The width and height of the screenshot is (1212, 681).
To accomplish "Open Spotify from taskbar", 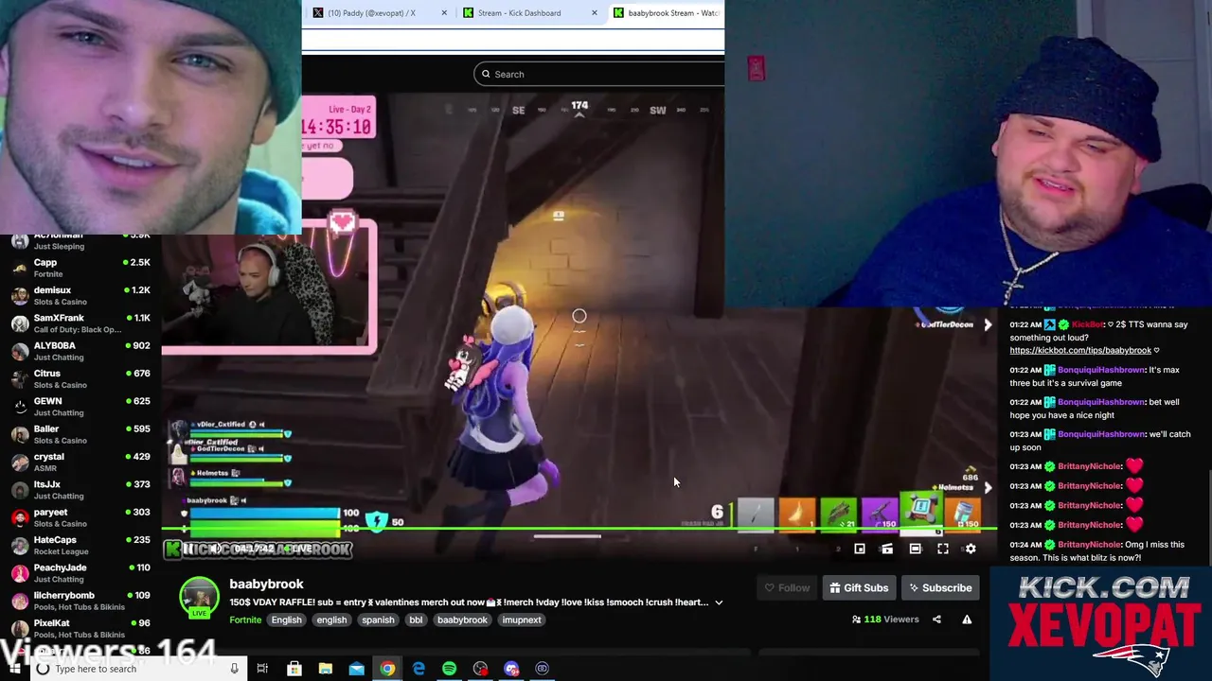I will click(x=449, y=669).
